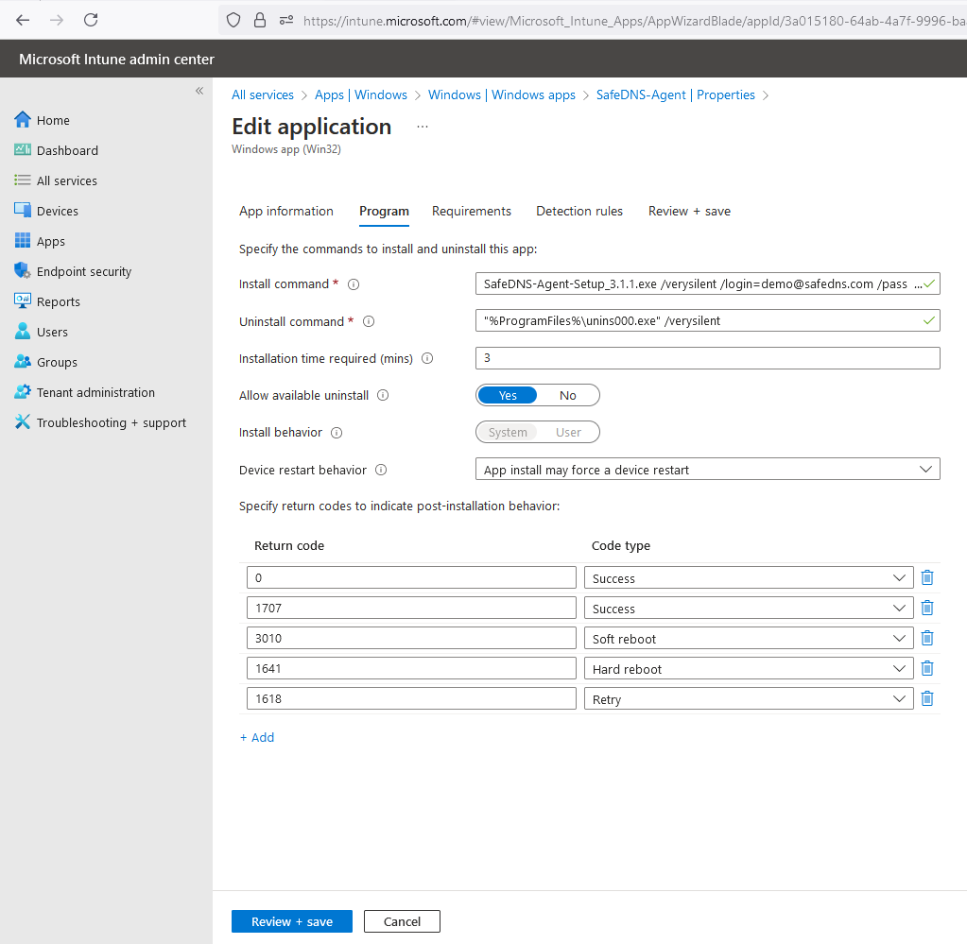Viewport: 967px width, 944px height.
Task: Add a new return code row
Action: (256, 737)
